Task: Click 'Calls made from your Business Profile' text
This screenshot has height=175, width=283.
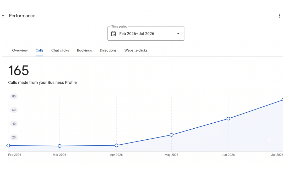Action: click(42, 83)
